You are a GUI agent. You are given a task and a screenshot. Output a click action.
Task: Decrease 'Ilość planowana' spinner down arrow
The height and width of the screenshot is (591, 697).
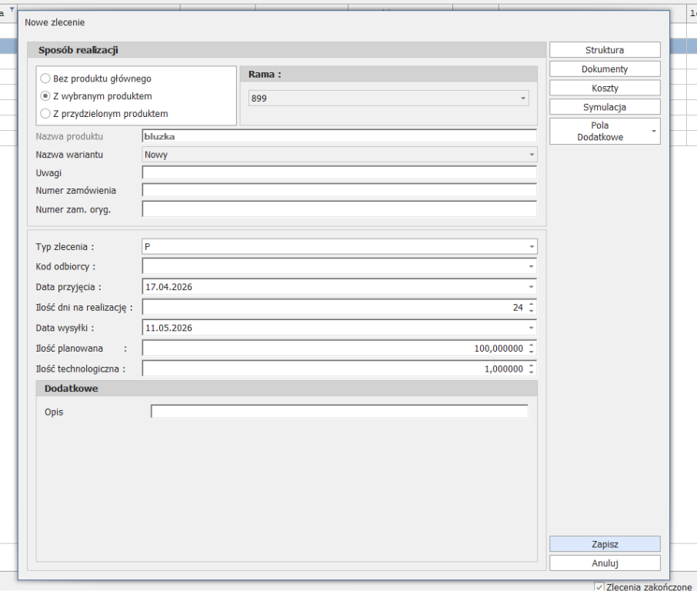[x=531, y=352]
